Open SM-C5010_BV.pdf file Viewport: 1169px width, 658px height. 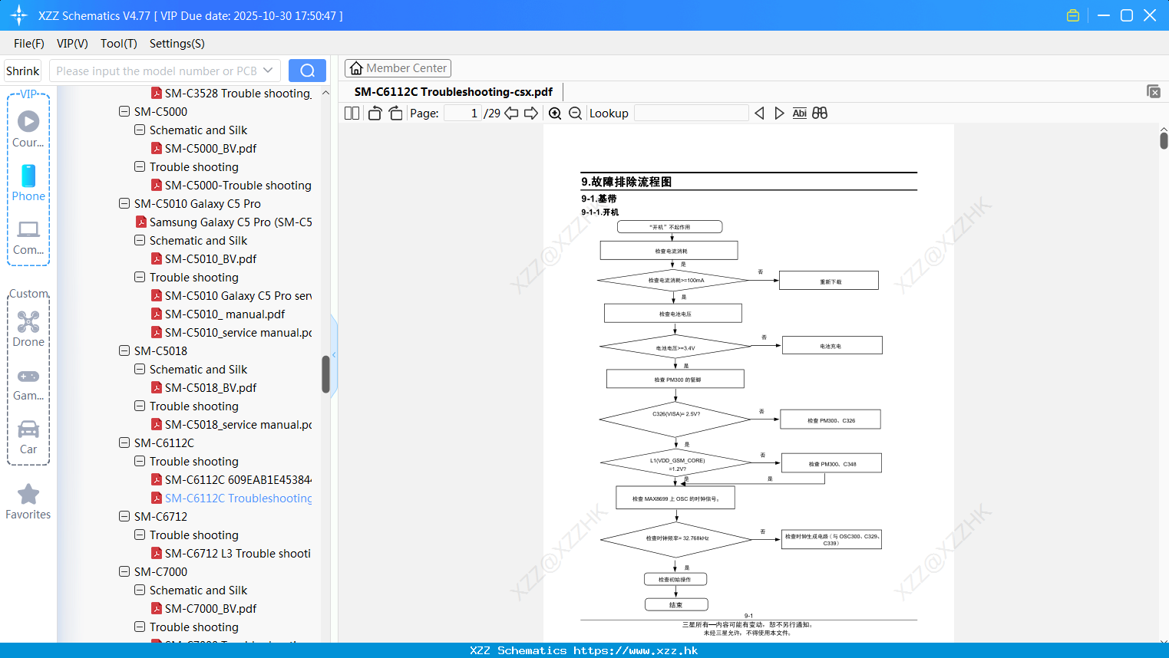click(210, 258)
